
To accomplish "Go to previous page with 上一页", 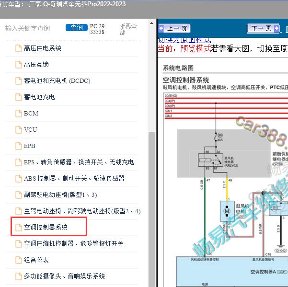I will tap(174, 28).
